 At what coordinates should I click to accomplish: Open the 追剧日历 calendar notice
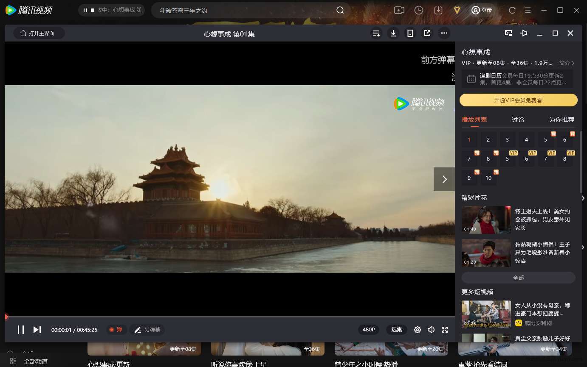click(517, 79)
